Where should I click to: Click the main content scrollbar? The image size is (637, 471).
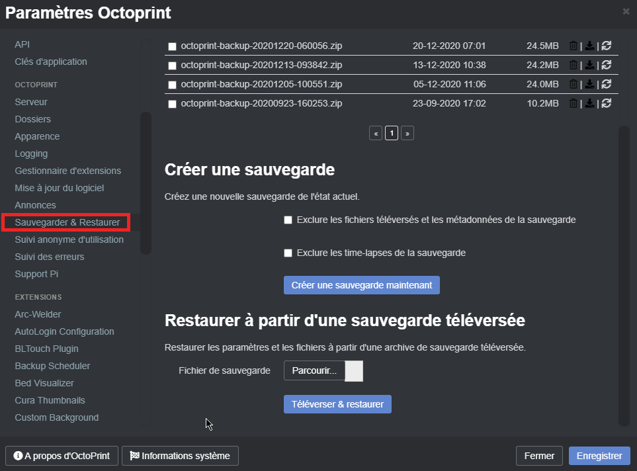pyautogui.click(x=624, y=276)
